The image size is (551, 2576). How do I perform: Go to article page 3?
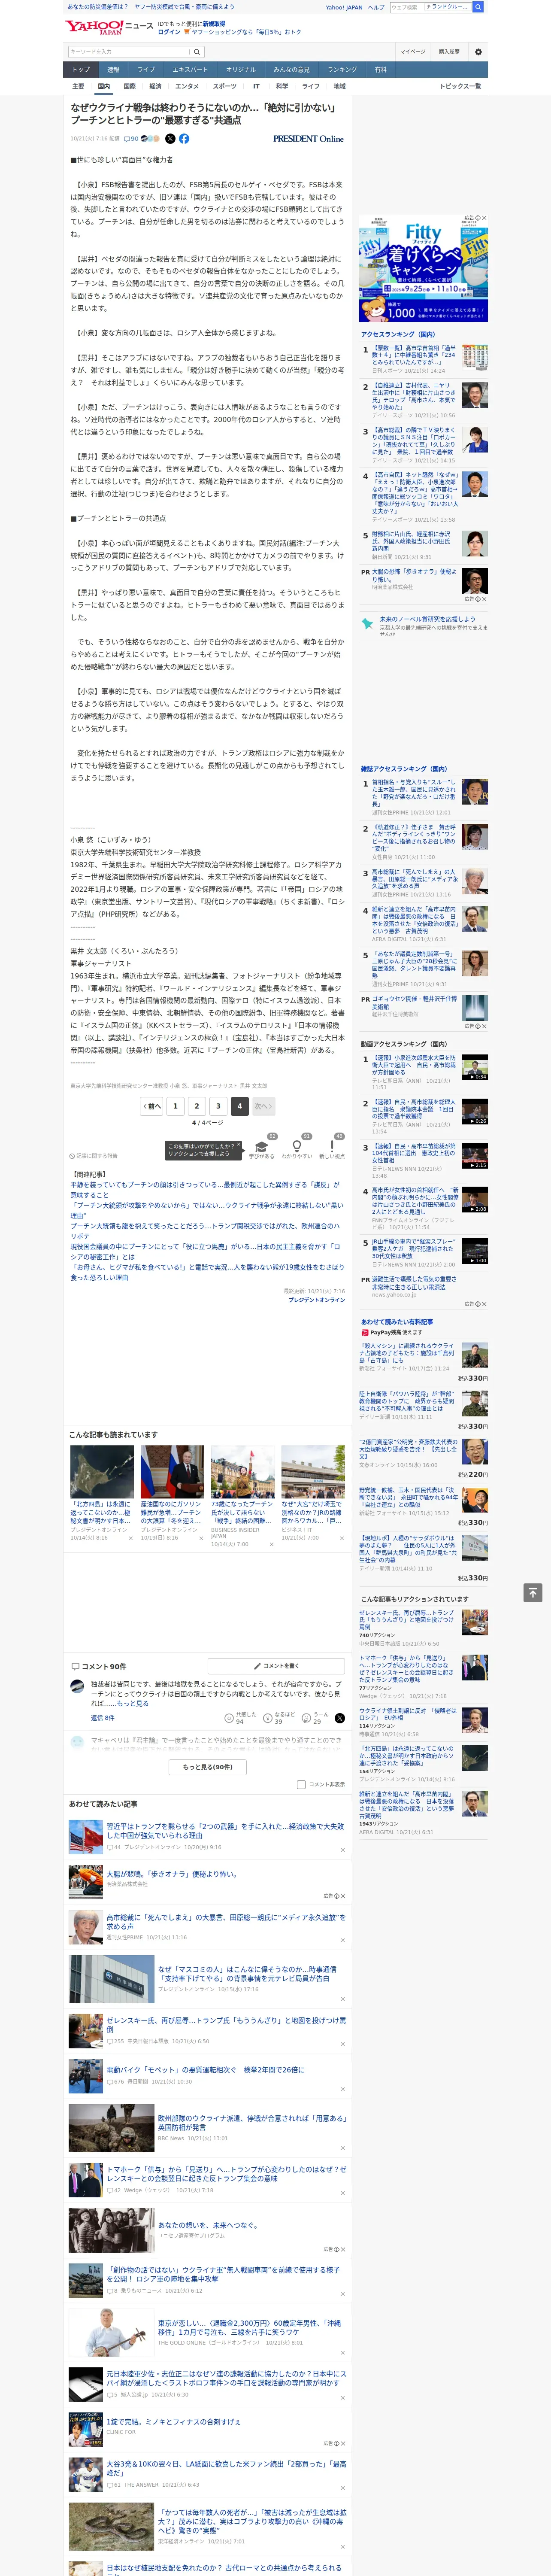click(x=218, y=1106)
